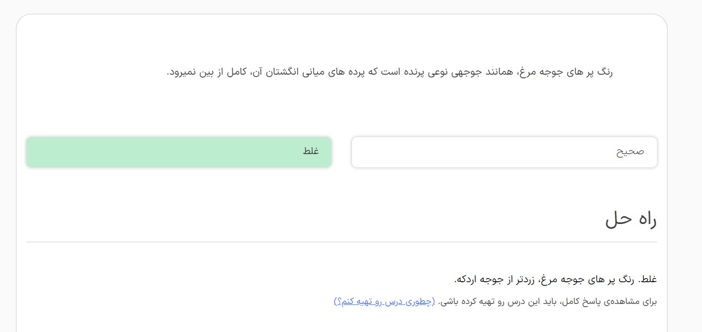The width and height of the screenshot is (702, 332).
Task: Click the gray margin right of the card
Action: click(685, 159)
